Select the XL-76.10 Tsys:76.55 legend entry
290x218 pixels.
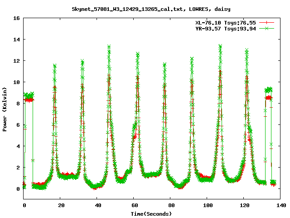pos(226,23)
